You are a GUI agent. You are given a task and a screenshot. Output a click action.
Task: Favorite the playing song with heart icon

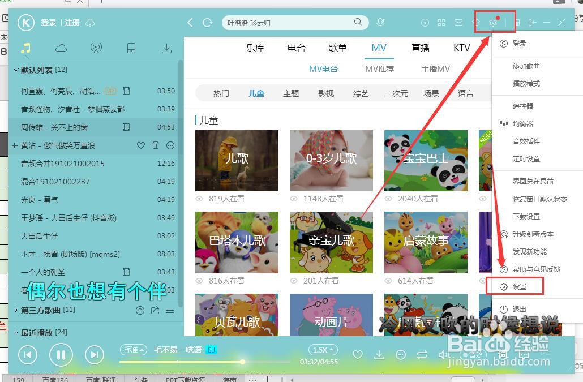[x=357, y=354]
